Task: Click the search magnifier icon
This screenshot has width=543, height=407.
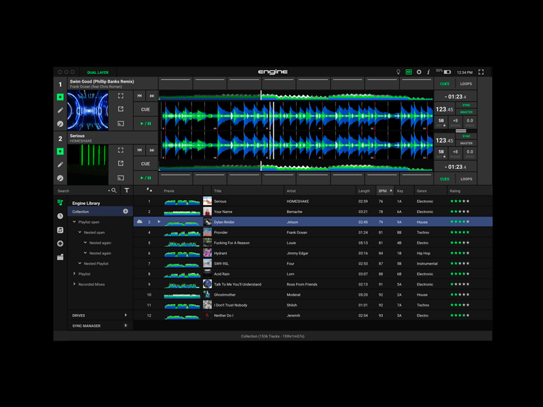Action: tap(114, 191)
